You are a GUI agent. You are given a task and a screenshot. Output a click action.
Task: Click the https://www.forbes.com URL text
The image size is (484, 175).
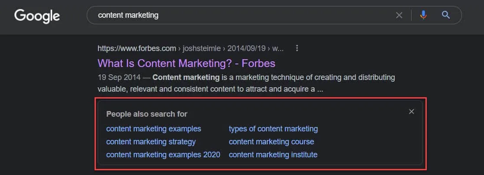point(137,48)
